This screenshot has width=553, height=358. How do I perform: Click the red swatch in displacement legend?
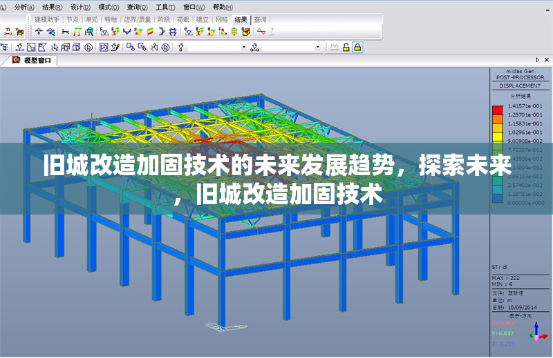(x=496, y=109)
